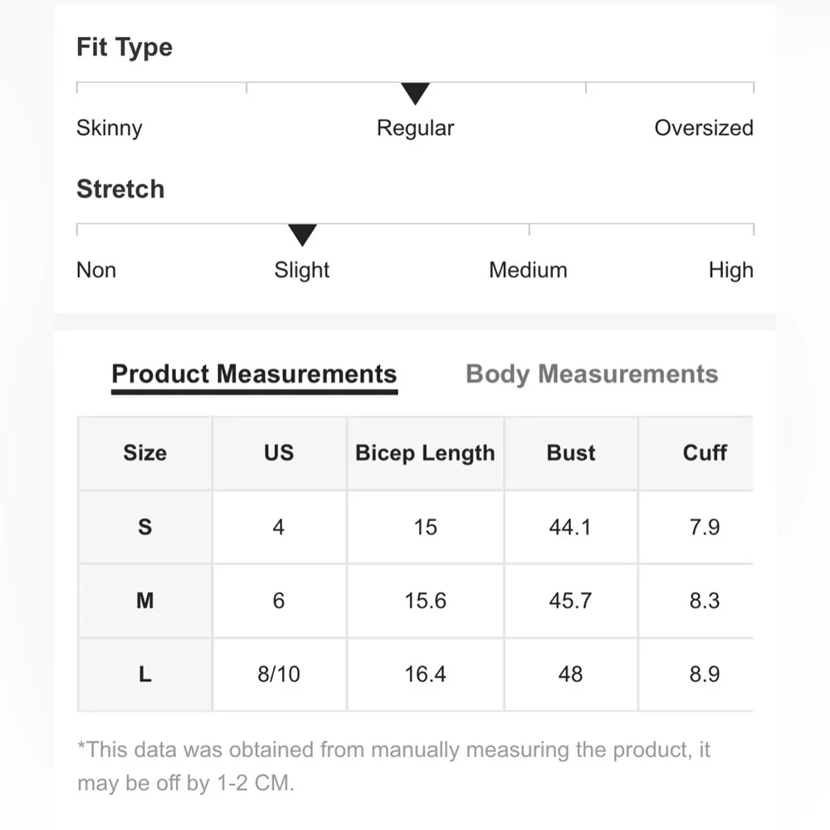Click the Size column header

coord(145,453)
